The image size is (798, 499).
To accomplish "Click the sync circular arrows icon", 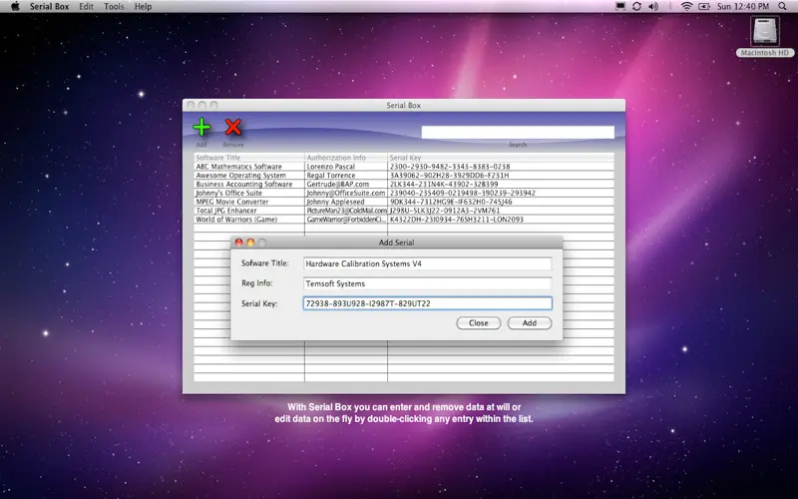I will pos(636,7).
